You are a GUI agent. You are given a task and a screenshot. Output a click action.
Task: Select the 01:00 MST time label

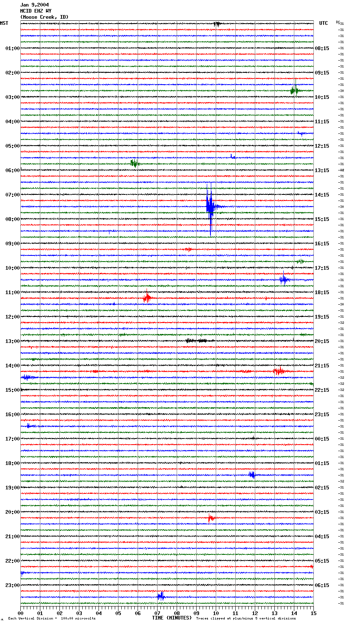(13, 48)
